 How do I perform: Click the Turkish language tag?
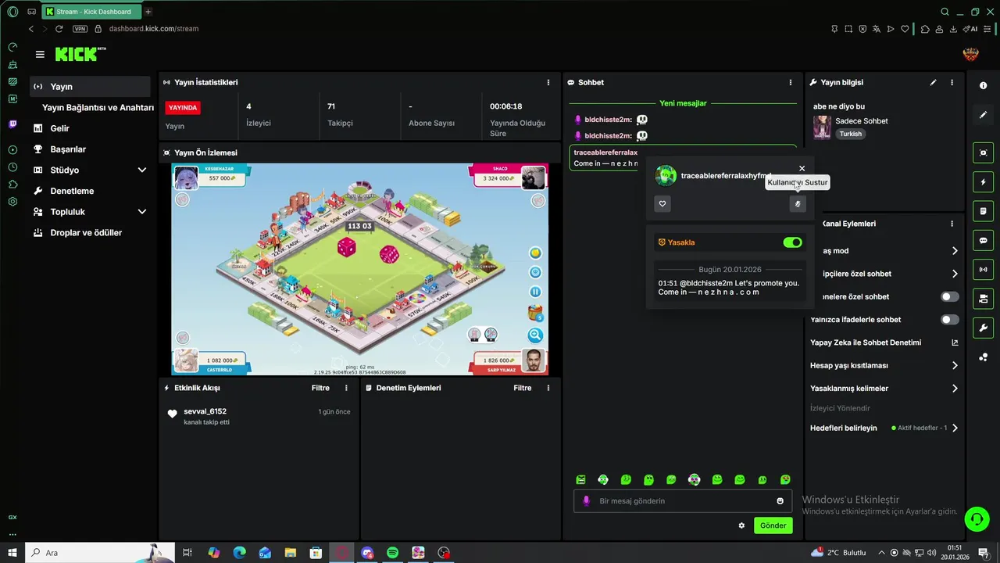coord(851,134)
